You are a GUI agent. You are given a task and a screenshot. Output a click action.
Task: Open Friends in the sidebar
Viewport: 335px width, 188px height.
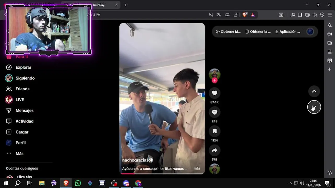pyautogui.click(x=18, y=89)
